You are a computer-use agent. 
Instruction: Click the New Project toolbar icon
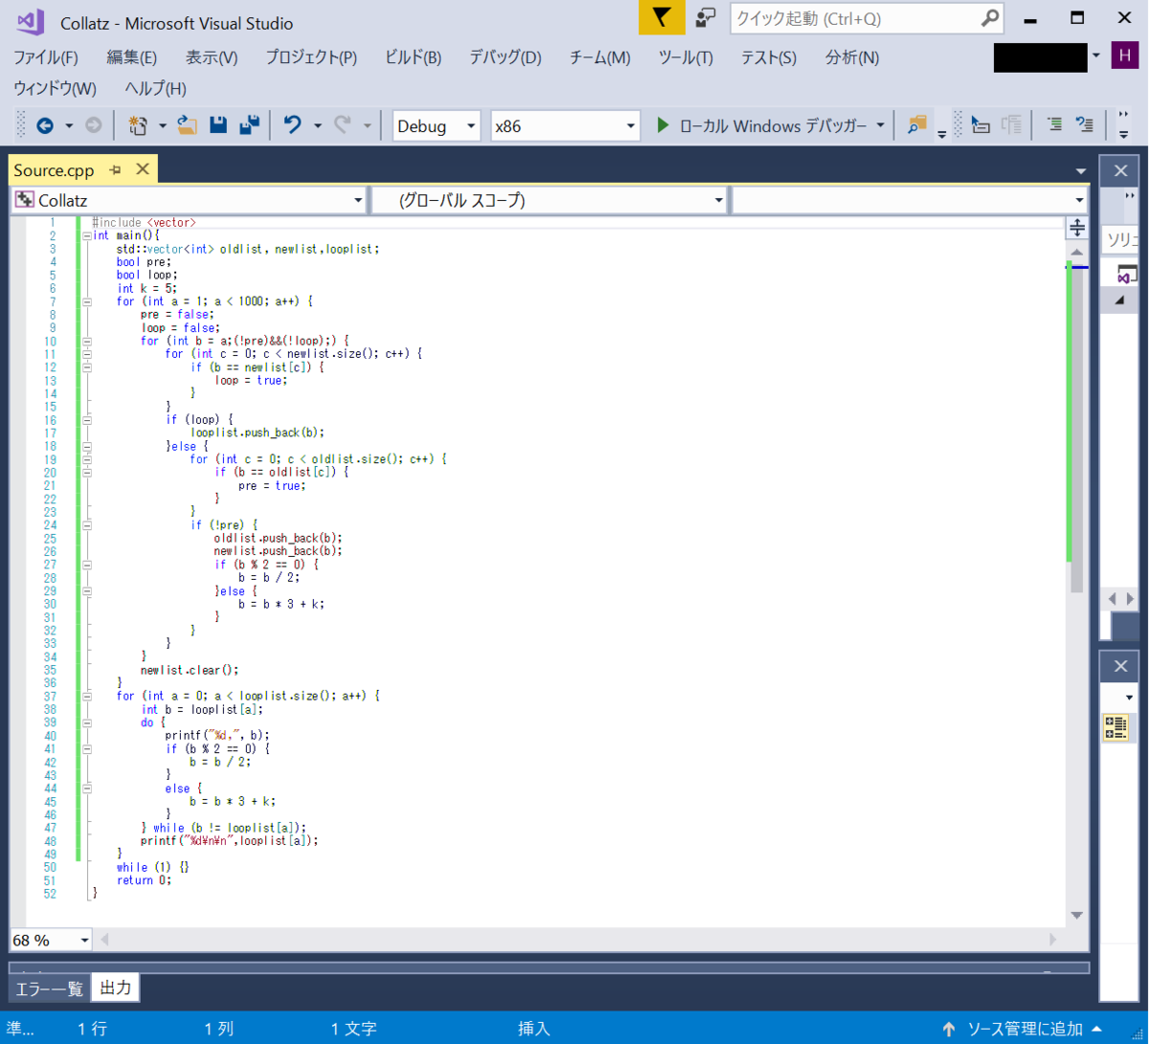click(x=138, y=125)
